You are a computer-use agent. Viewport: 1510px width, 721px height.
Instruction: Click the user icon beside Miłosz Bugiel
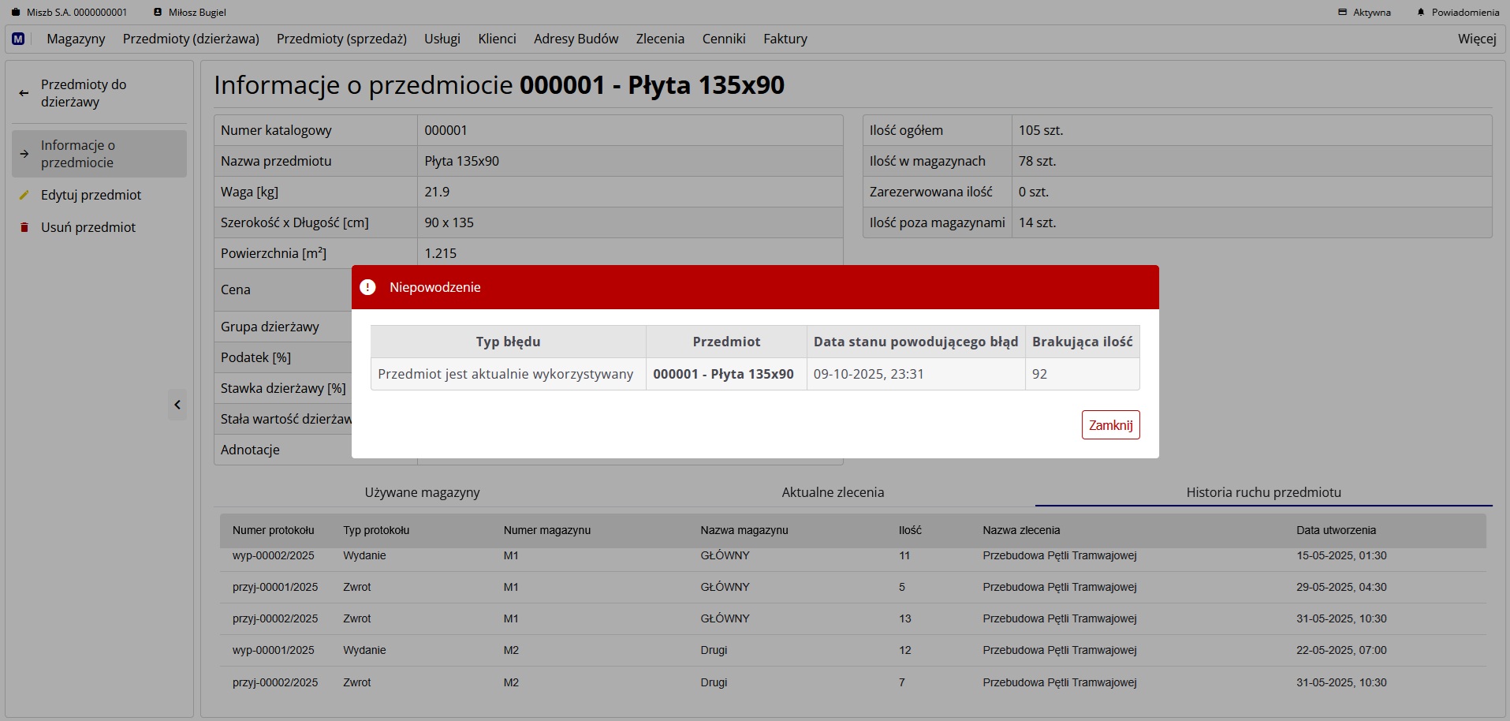tap(158, 13)
